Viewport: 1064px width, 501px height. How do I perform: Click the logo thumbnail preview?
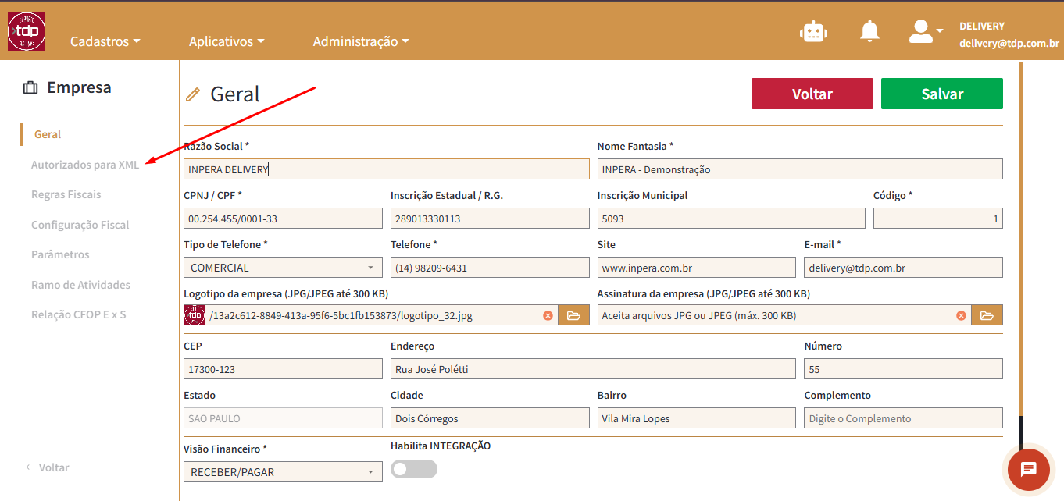point(194,315)
